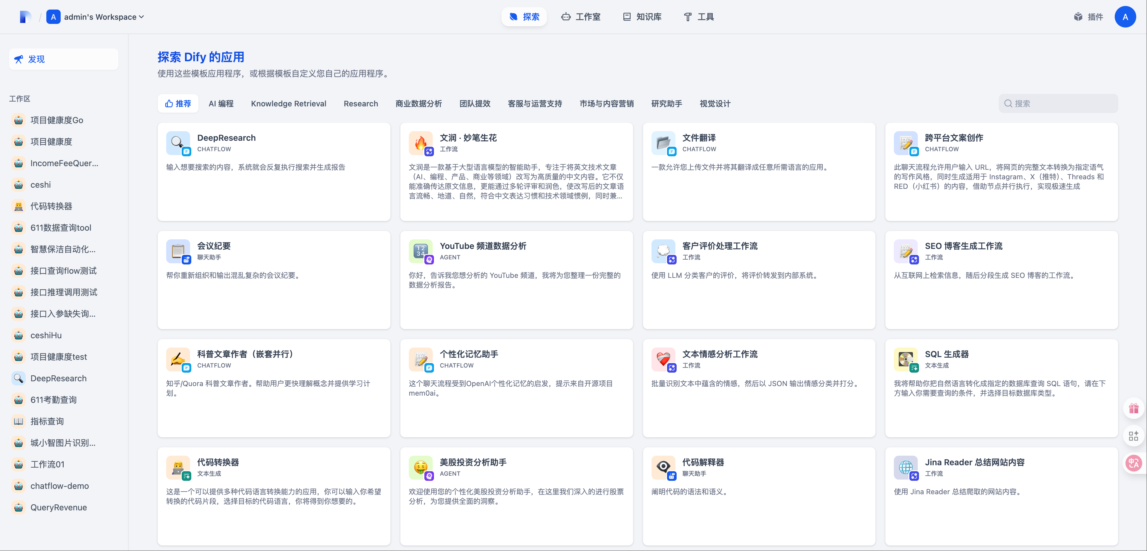Viewport: 1147px width, 551px height.
Task: Click 文件翻译 folder icon
Action: pos(663,143)
